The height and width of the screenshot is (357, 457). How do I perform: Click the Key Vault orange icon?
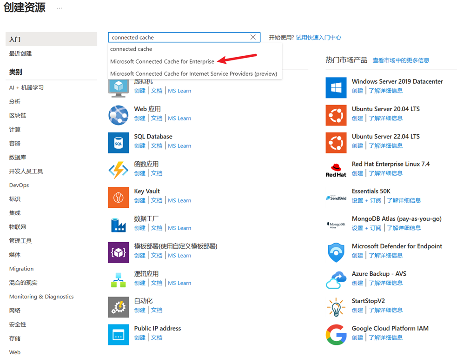pyautogui.click(x=119, y=197)
